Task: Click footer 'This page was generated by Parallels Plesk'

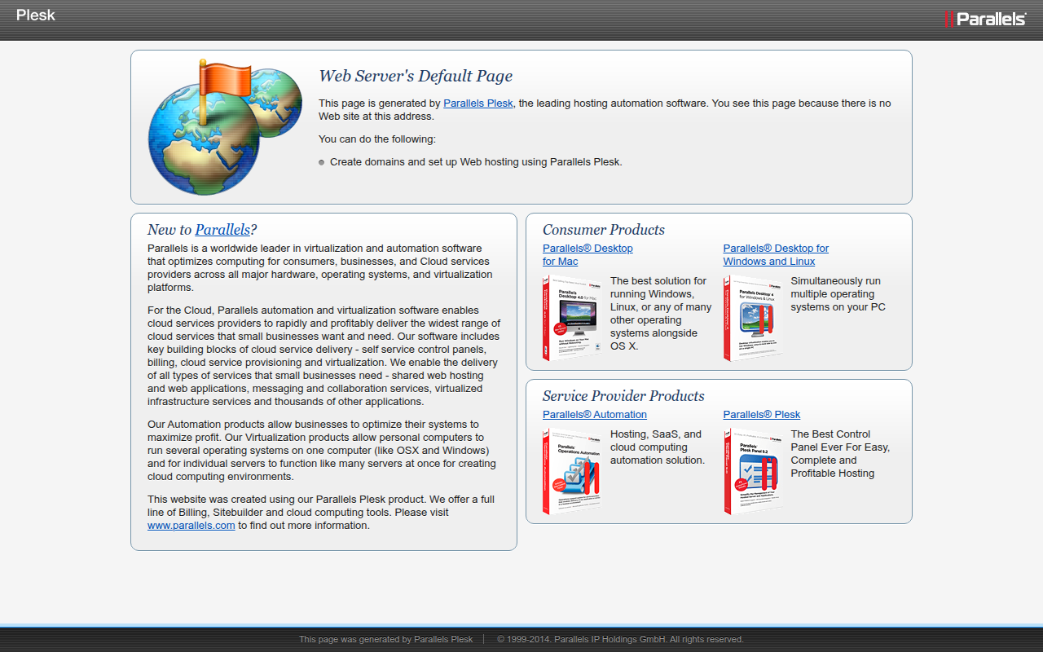Action: (385, 640)
